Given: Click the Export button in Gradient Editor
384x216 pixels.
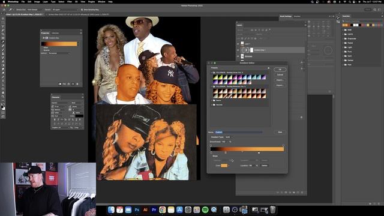Looking at the screenshot, I should [x=280, y=85].
